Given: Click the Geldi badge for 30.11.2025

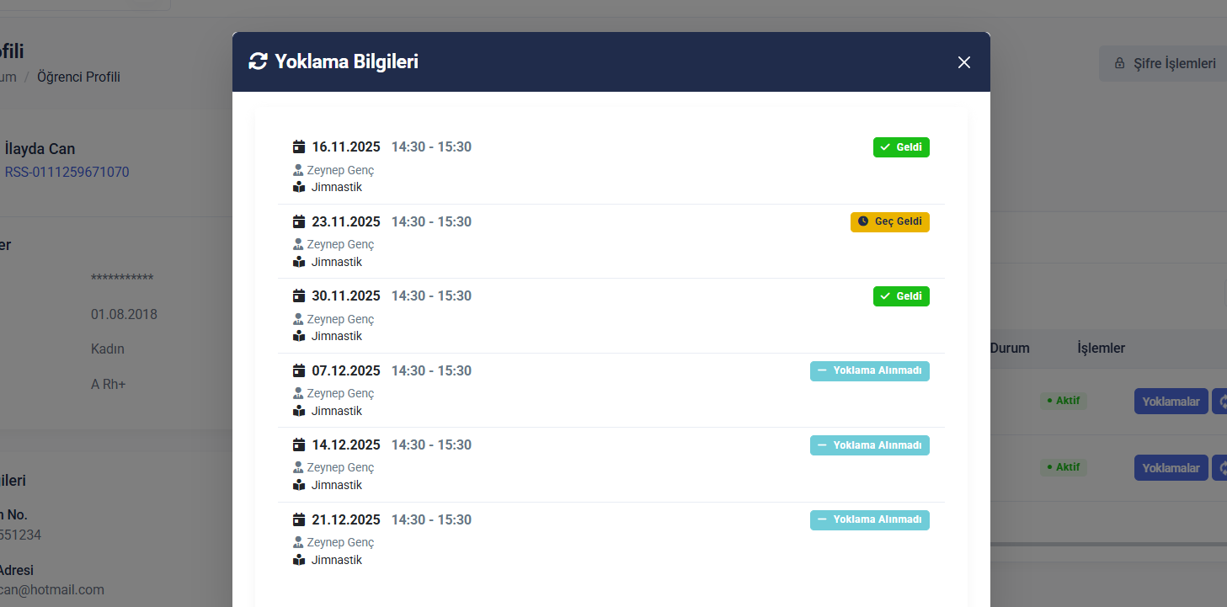Looking at the screenshot, I should point(901,296).
